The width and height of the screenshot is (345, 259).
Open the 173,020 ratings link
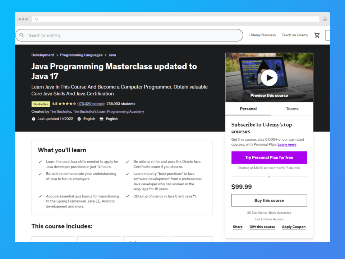pyautogui.click(x=91, y=104)
